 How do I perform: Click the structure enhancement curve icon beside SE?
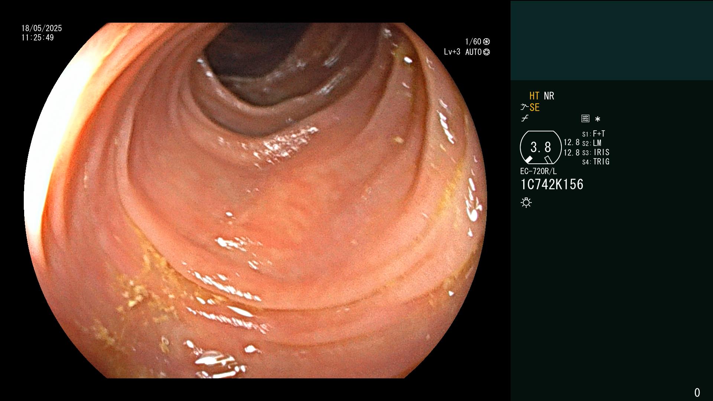coord(524,107)
